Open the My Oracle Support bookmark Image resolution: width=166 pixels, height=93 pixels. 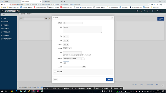[x=112, y=7]
